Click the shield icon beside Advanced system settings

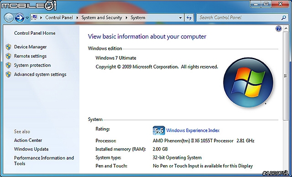8,74
